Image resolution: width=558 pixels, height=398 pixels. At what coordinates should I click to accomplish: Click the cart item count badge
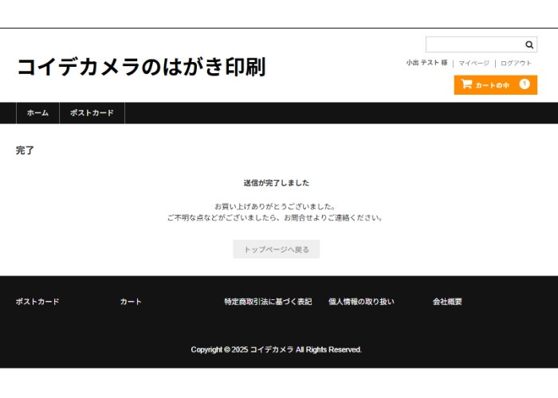[x=525, y=84]
